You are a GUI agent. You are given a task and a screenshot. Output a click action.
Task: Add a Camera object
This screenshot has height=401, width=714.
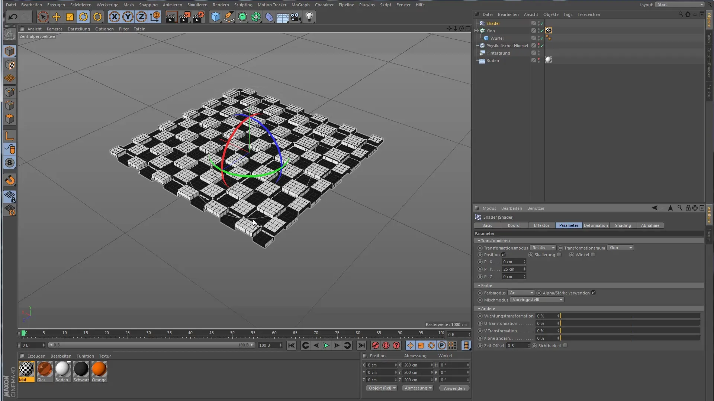coord(296,17)
